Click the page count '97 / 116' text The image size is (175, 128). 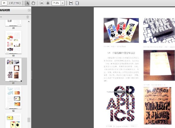click(15, 3)
